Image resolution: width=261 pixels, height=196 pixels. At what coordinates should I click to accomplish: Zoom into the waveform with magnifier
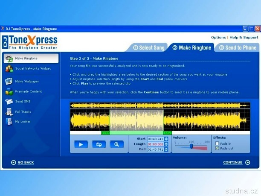pos(117,144)
